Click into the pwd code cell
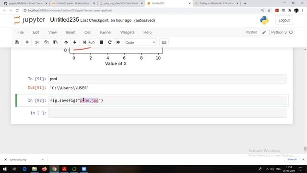 [167, 79]
